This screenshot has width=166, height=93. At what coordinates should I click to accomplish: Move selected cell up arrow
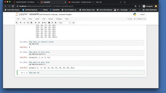pyautogui.click(x=36, y=23)
